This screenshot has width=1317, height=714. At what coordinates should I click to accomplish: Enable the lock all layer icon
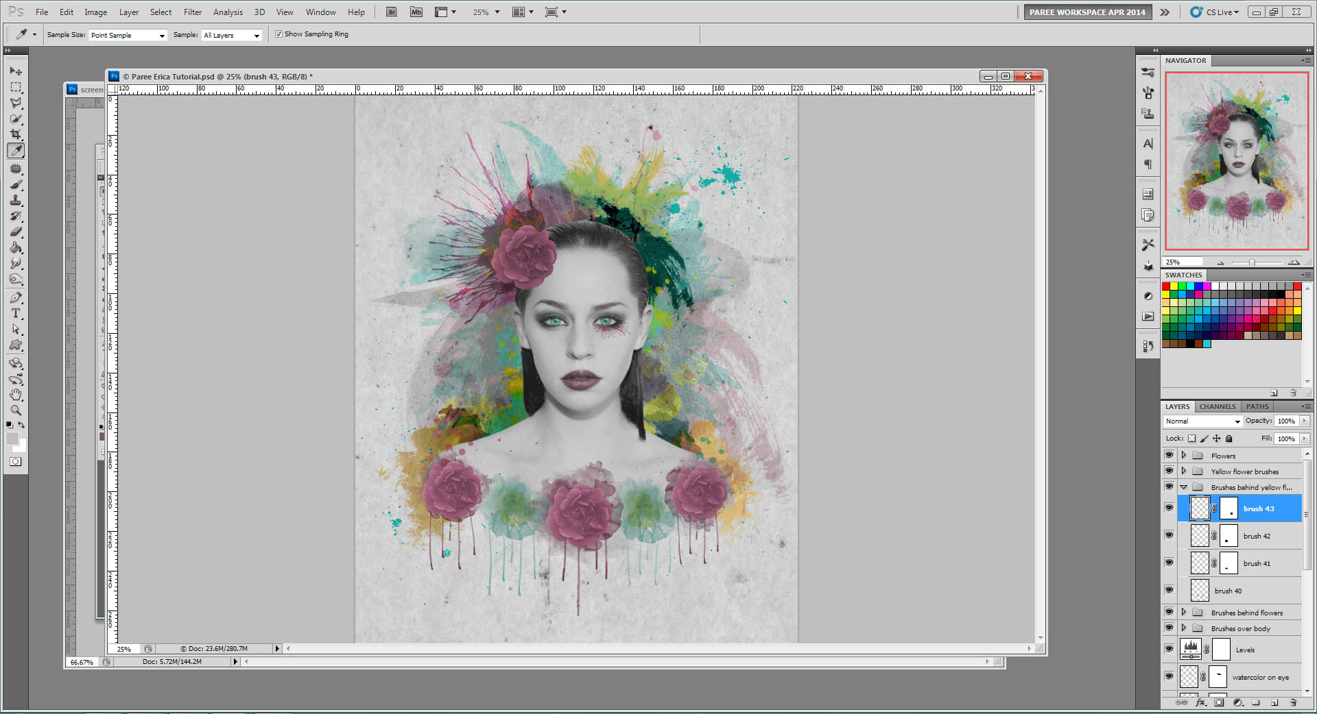(1229, 439)
